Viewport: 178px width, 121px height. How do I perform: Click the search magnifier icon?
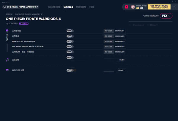pyautogui.click(x=4, y=7)
